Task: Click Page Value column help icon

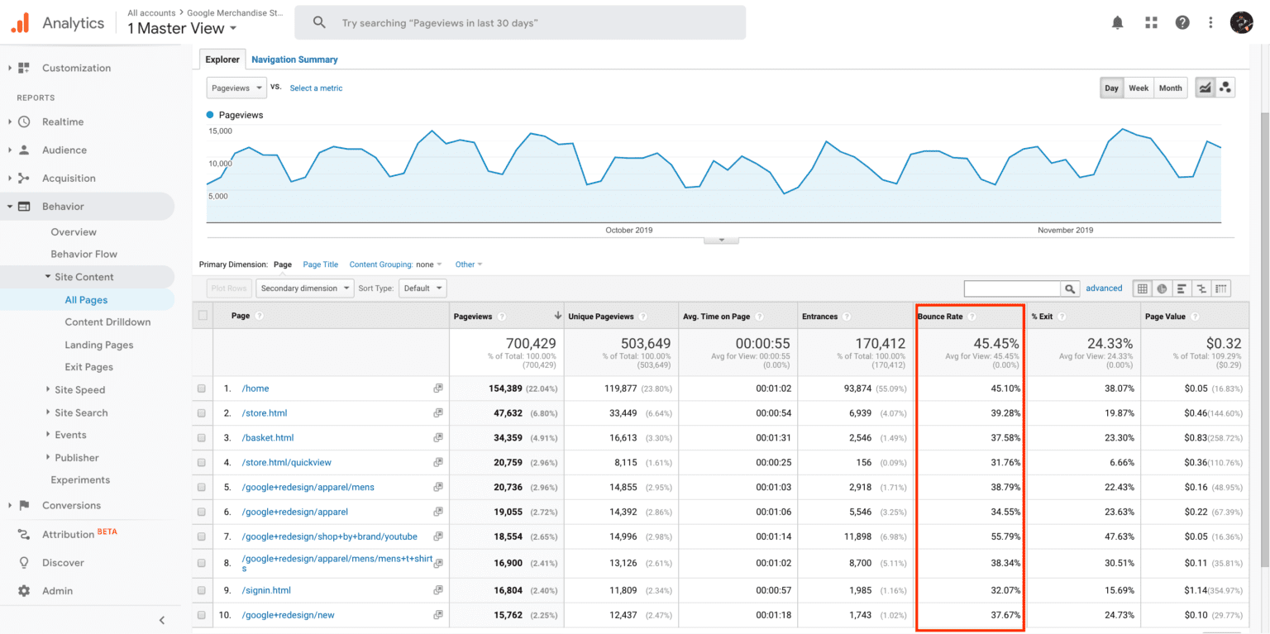Action: (x=1196, y=317)
